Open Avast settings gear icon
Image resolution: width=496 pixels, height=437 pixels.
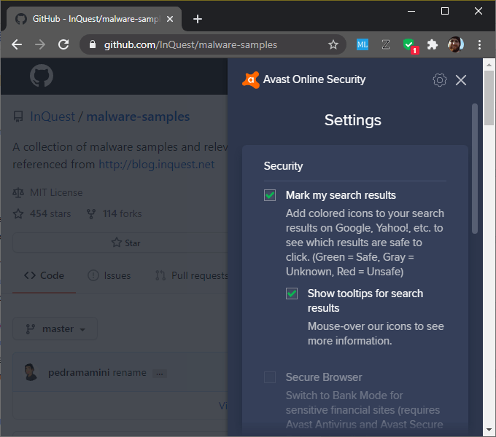439,80
